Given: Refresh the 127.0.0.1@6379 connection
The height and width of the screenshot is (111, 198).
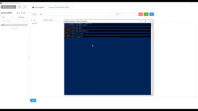Looking at the screenshot, I should (22, 13).
